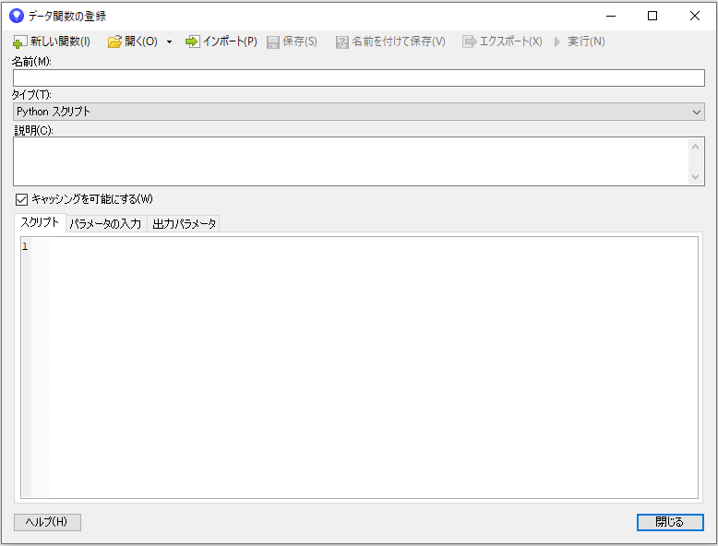718x546 pixels.
Task: Switch to the 出力パラメータ tab
Action: (184, 224)
